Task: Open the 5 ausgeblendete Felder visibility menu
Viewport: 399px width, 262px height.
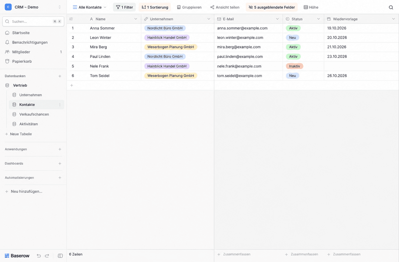Action: (x=272, y=7)
